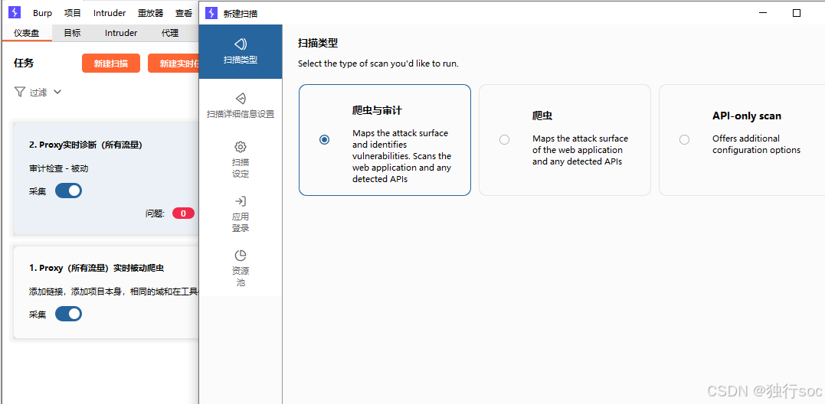Click the 新建扫描 orange button
The width and height of the screenshot is (825, 404).
click(111, 64)
